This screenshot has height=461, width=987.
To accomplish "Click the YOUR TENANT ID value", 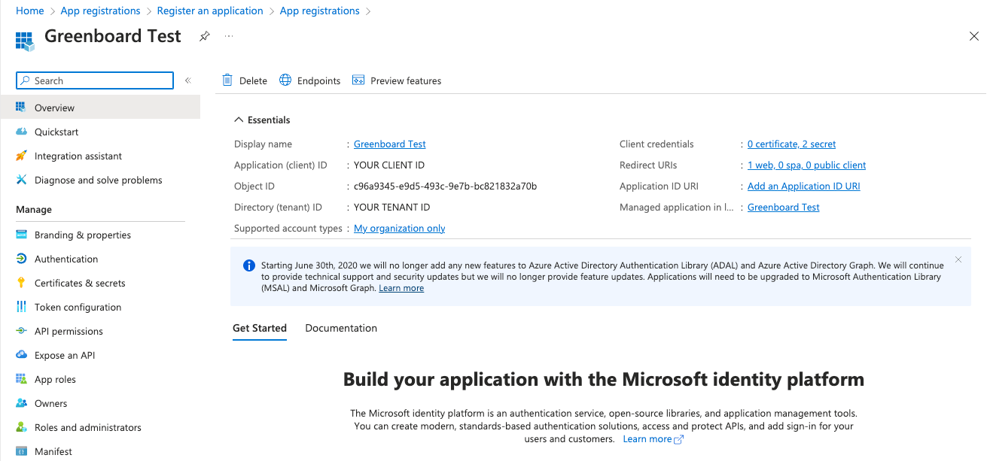I will point(392,207).
